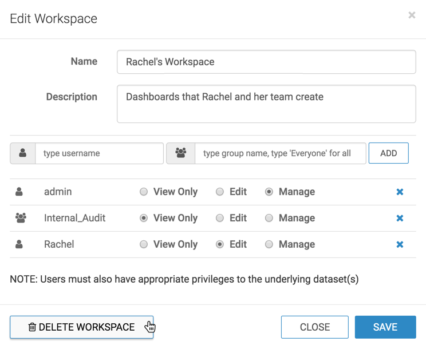Screen dimensions: 426x349
Task: Remove Rachel with the X icon
Action: coord(400,245)
